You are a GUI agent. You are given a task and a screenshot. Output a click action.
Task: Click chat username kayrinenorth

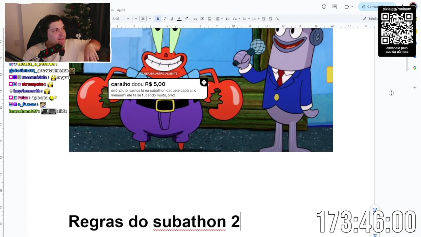point(27,91)
